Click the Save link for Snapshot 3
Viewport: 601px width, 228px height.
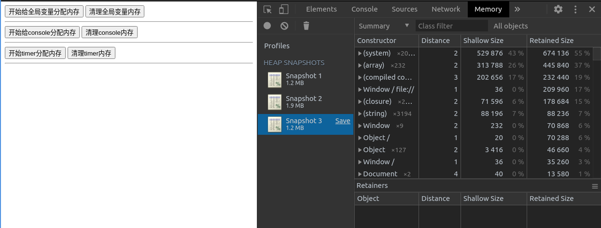[343, 121]
